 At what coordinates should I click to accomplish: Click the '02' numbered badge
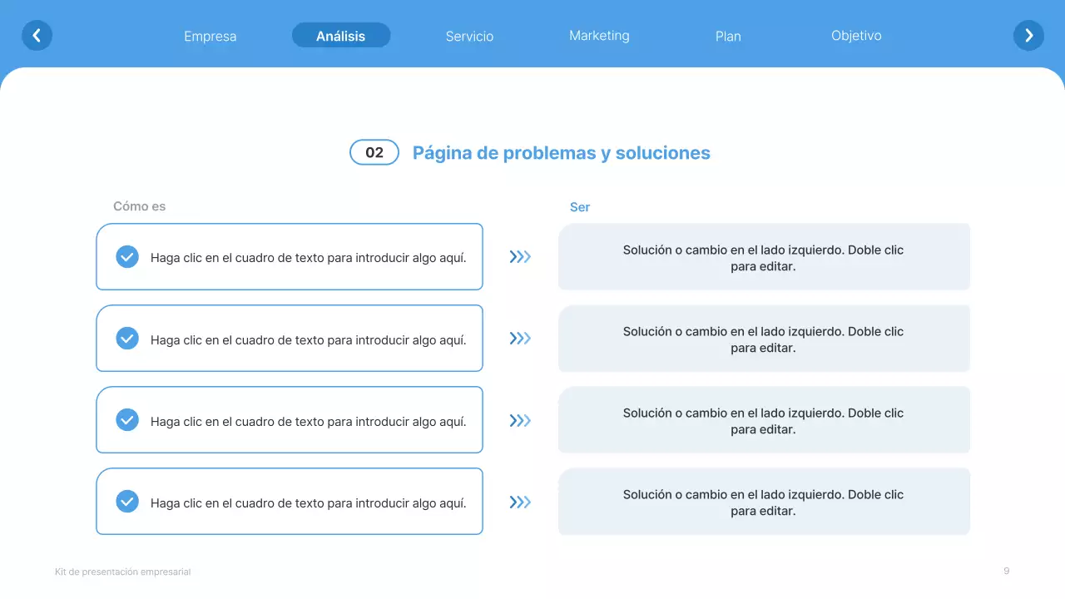(374, 152)
